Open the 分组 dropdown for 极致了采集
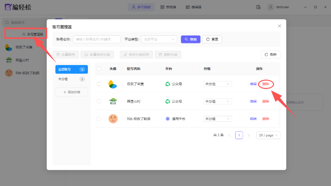This screenshot has width=331, height=186. point(217,84)
